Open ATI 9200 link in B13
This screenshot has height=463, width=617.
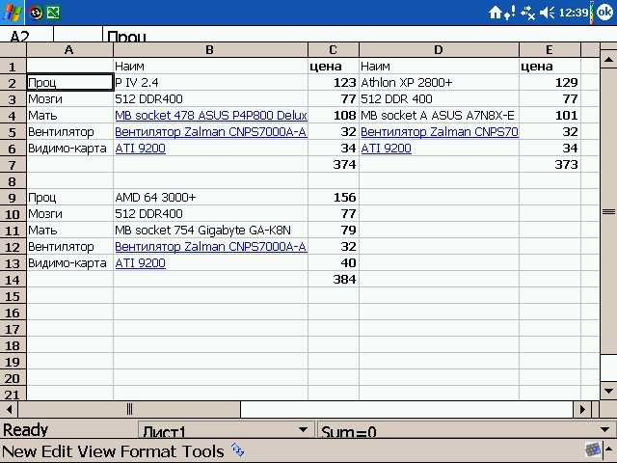[x=140, y=263]
